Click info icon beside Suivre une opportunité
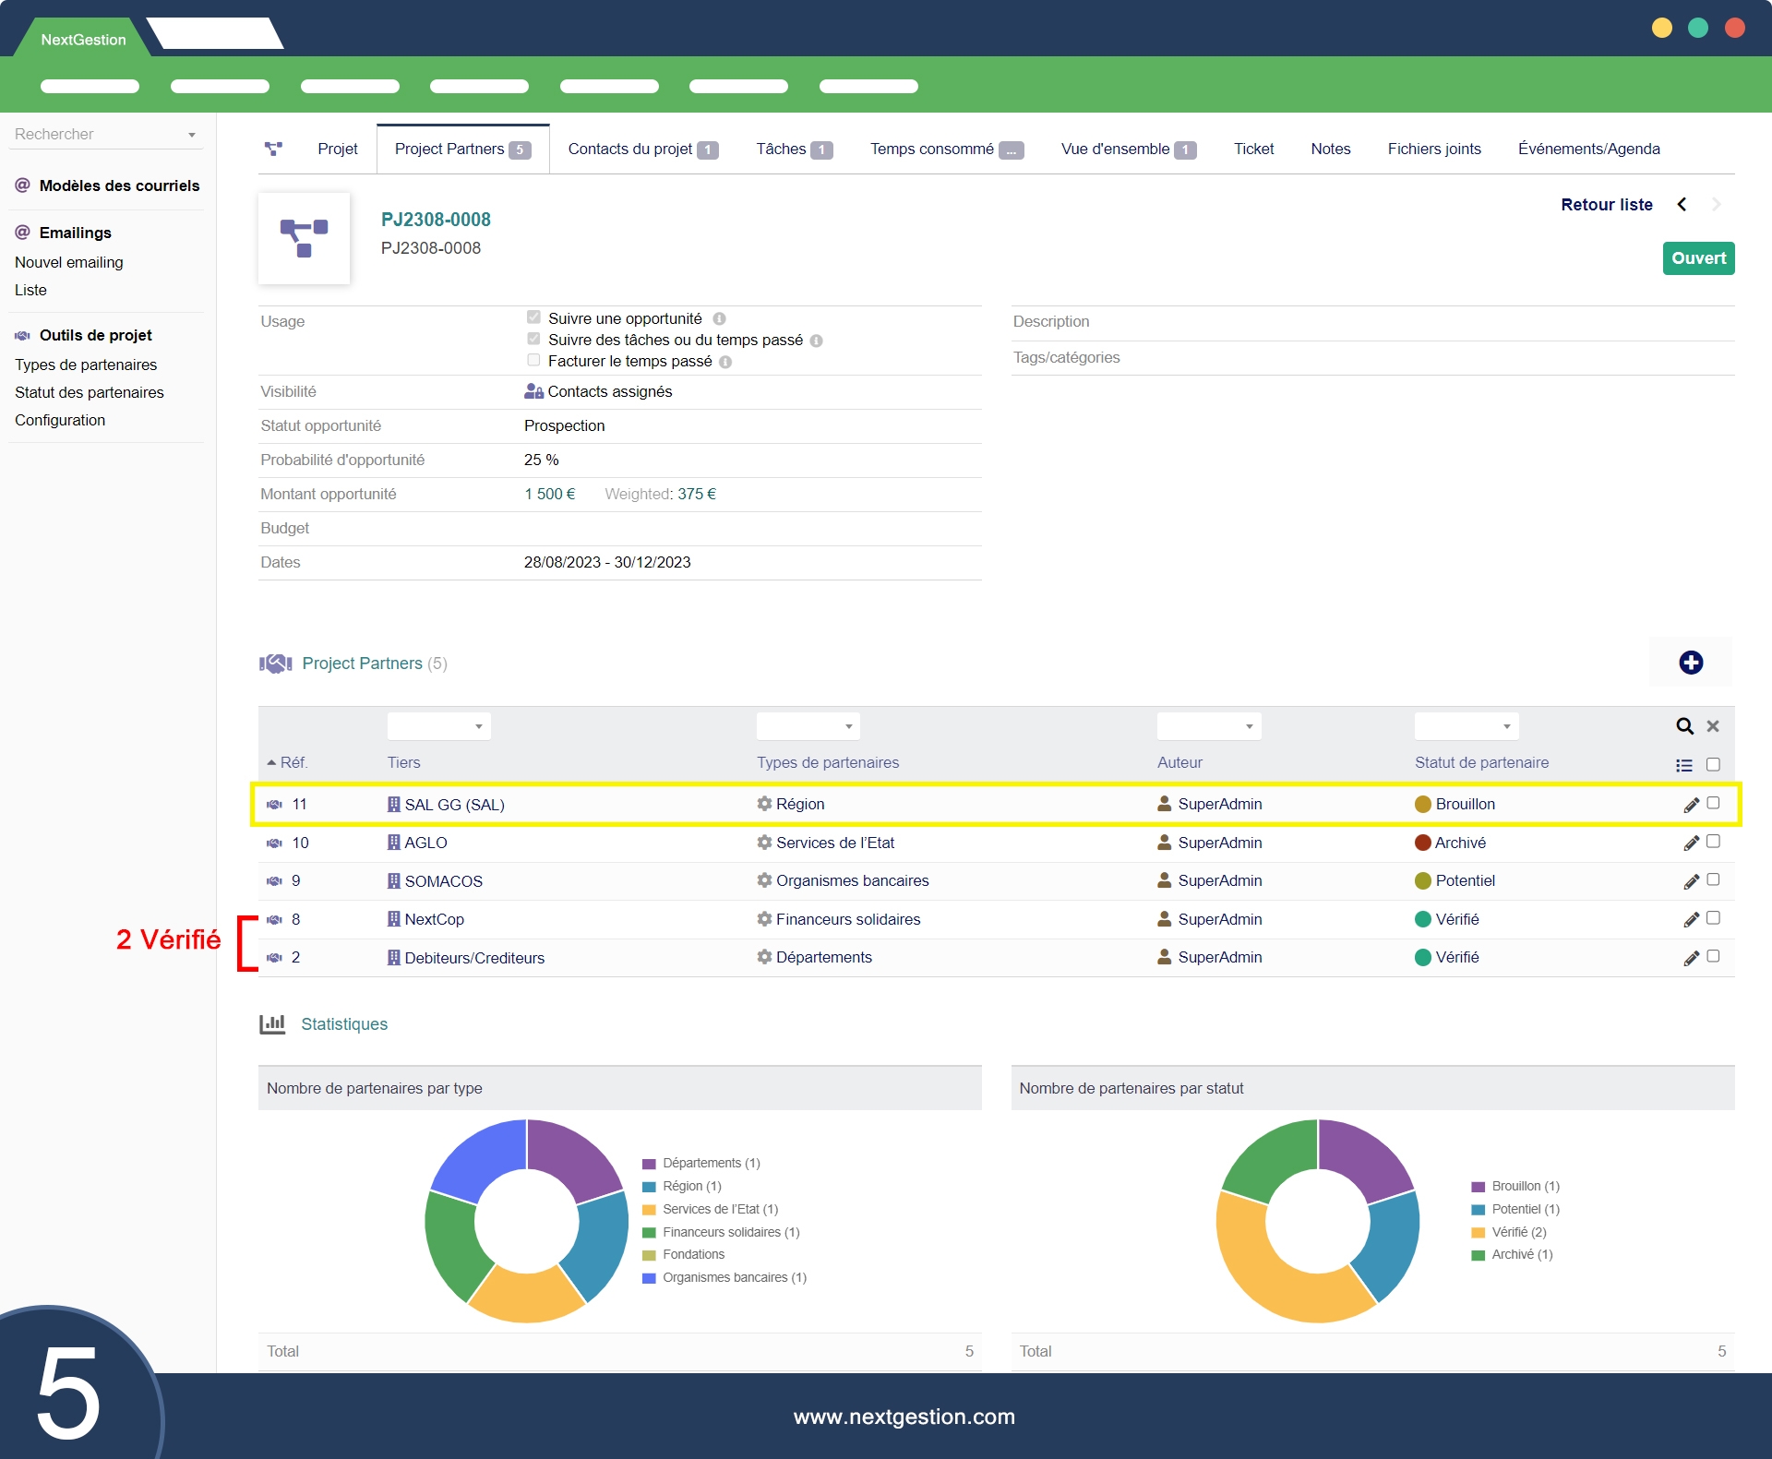Image resolution: width=1772 pixels, height=1459 pixels. point(719,319)
